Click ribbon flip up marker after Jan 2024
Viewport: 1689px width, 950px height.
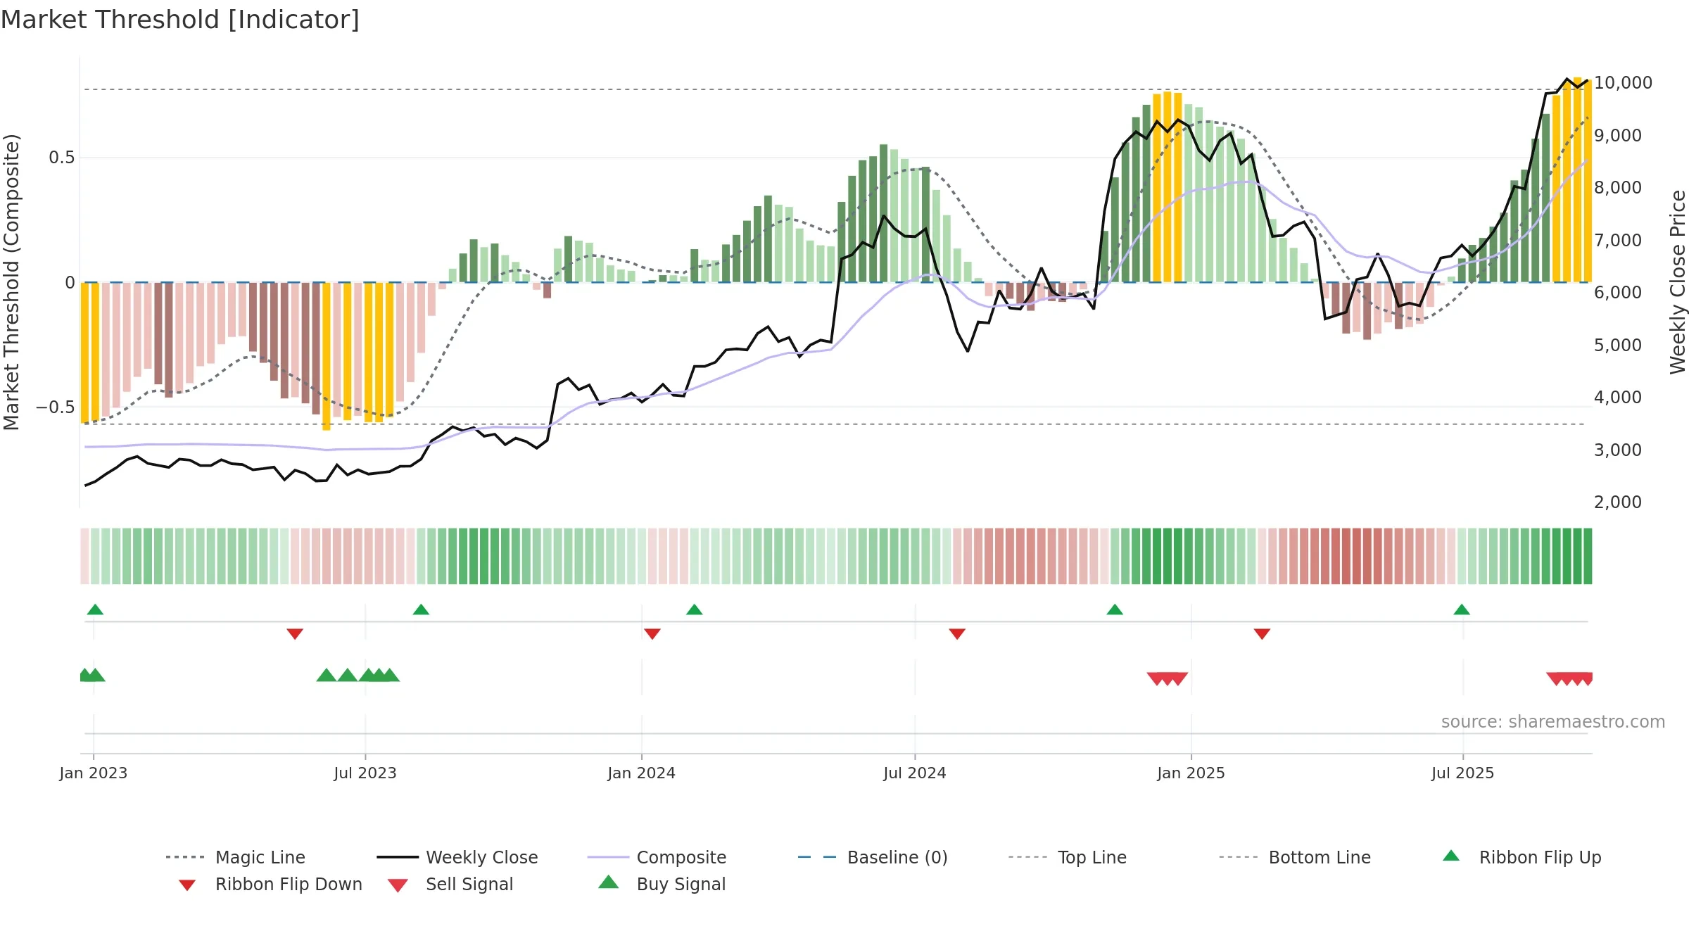(695, 609)
